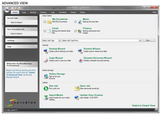Collapse the Recent Jobs panel

point(35,18)
